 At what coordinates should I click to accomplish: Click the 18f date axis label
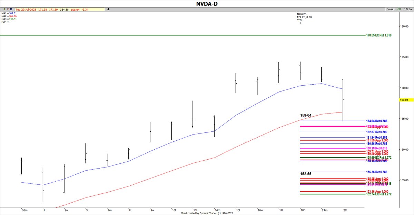303,210
